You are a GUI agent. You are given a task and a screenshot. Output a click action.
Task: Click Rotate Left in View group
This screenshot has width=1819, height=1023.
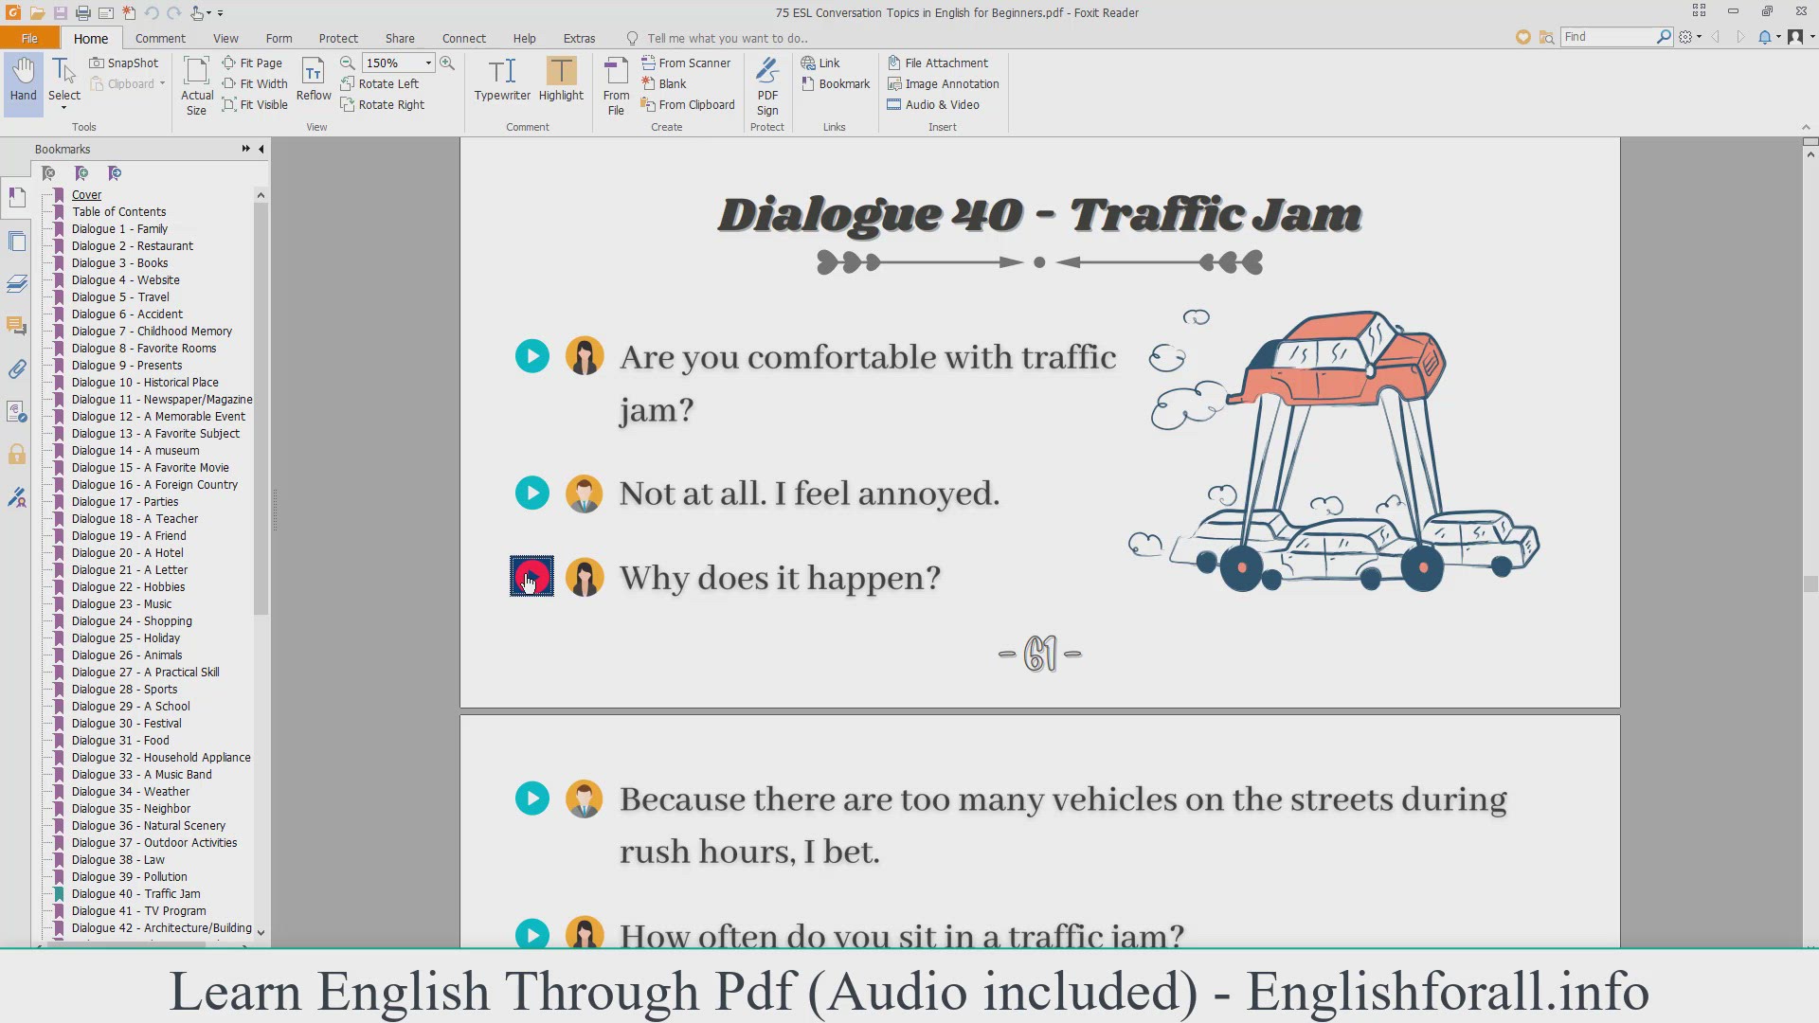click(x=380, y=83)
